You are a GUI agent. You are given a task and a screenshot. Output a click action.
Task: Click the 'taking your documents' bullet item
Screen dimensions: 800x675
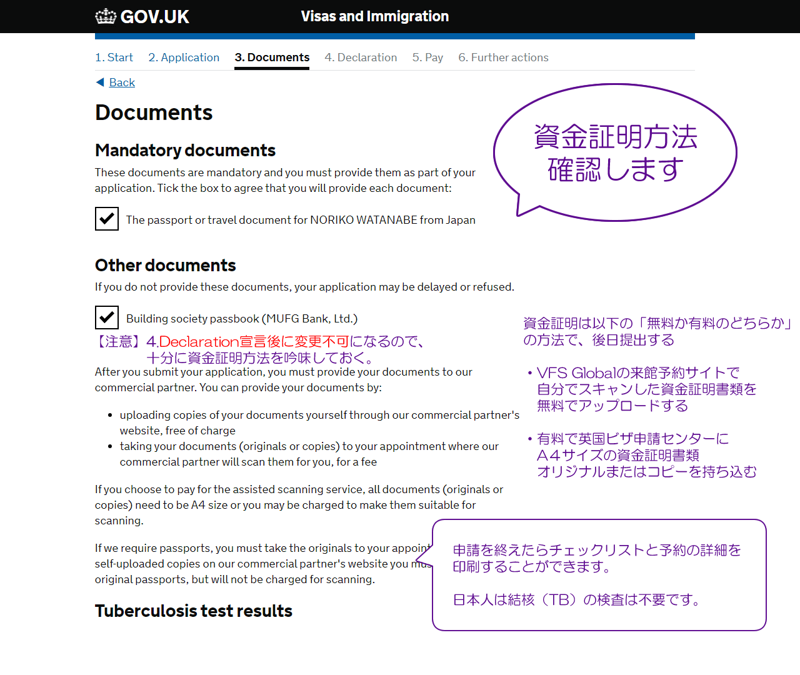pos(309,454)
